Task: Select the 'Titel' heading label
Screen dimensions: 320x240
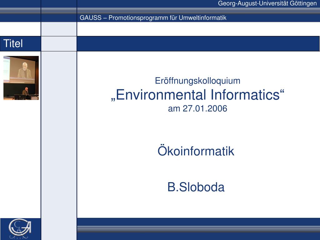Action: [13, 43]
